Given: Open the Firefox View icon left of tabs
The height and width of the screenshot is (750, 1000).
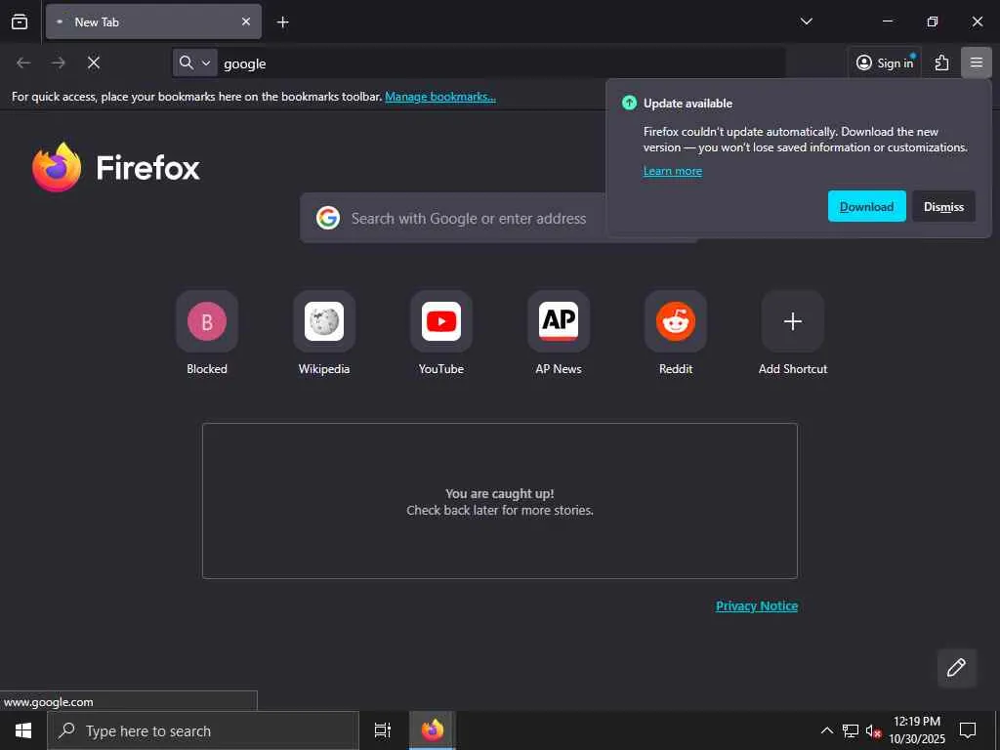Looking at the screenshot, I should [20, 21].
